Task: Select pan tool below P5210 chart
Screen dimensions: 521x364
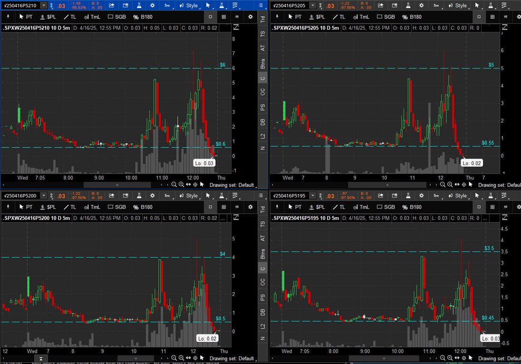Action: 188,185
